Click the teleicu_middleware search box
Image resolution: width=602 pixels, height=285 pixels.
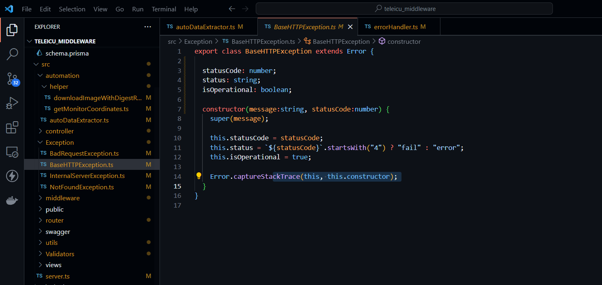click(404, 9)
